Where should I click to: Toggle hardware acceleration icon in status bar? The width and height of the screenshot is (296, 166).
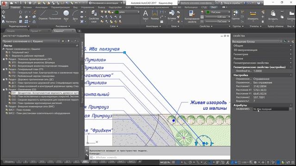pyautogui.click(x=278, y=162)
